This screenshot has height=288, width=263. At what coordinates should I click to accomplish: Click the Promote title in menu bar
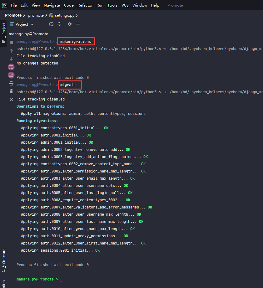(x=175, y=5)
